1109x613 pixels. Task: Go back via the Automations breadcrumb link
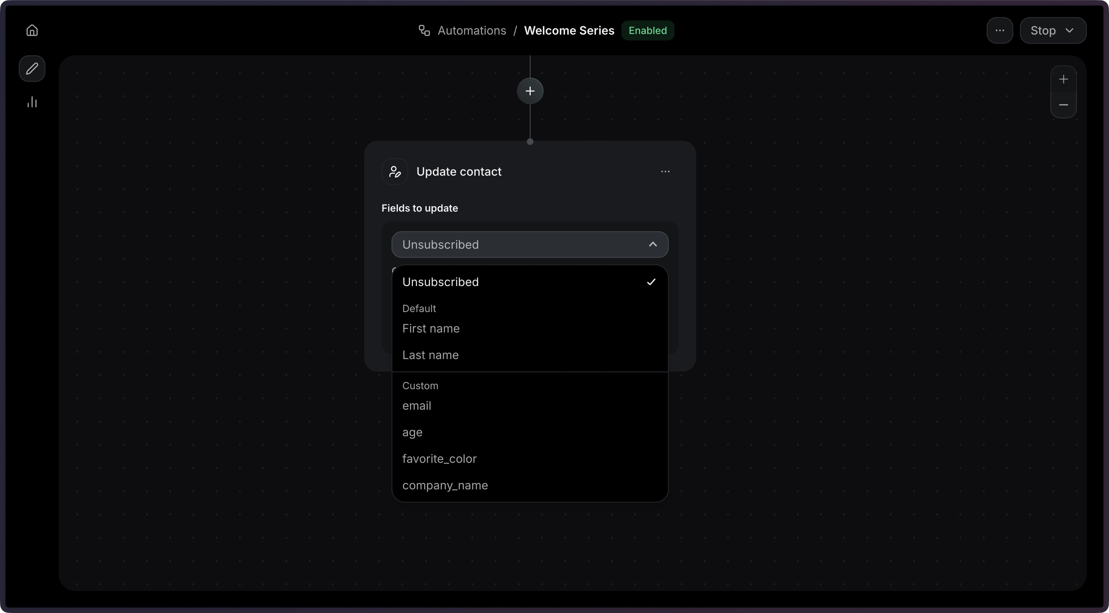[472, 30]
